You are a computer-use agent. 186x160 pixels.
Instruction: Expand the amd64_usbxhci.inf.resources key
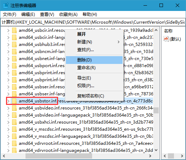[x=8, y=122]
